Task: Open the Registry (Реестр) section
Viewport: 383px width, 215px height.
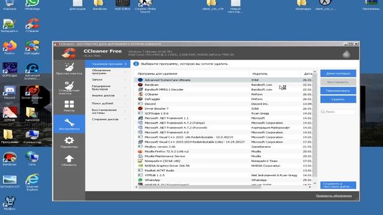Action: [69, 106]
